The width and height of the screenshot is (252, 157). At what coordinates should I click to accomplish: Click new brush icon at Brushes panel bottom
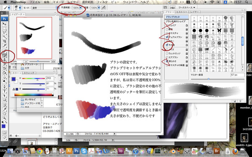pos(235,101)
